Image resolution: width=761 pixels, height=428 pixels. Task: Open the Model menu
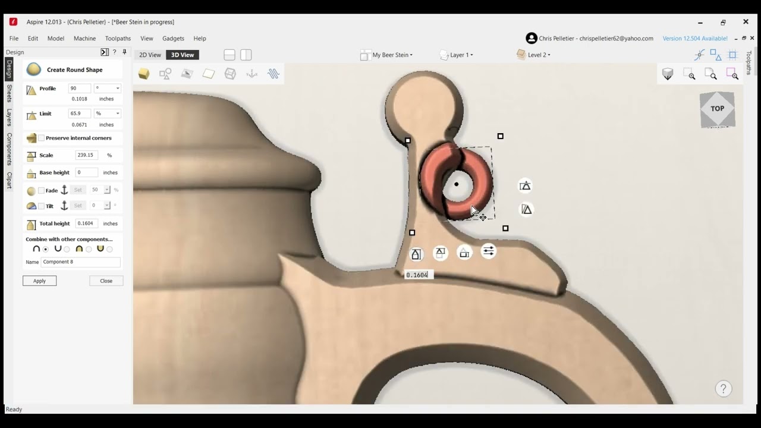[56, 38]
